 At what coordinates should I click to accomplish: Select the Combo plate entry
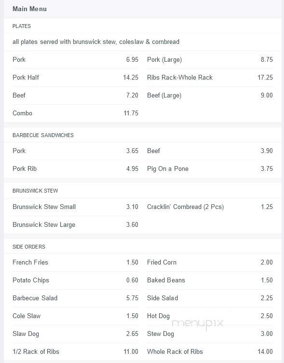pyautogui.click(x=75, y=113)
